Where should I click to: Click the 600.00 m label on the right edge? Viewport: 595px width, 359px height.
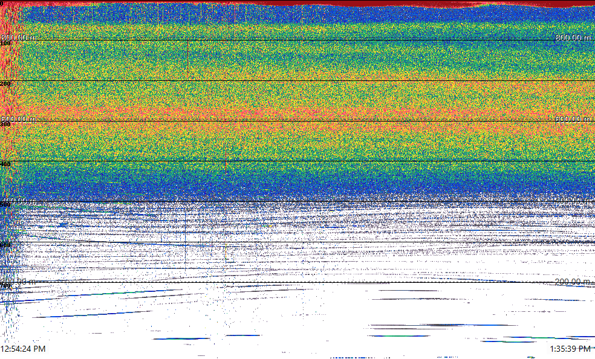tap(573, 119)
